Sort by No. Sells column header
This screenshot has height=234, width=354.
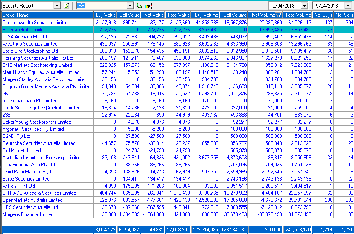344,15
